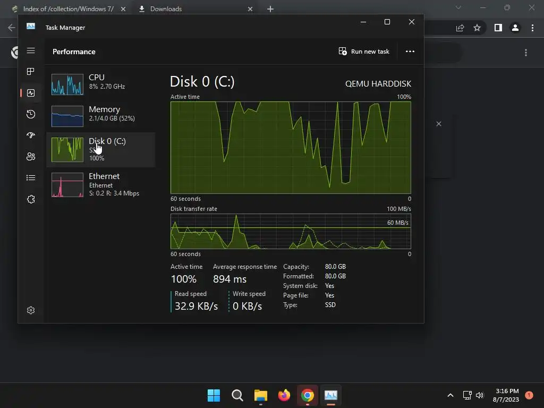Switch to the Downloads browser tab

tap(166, 9)
